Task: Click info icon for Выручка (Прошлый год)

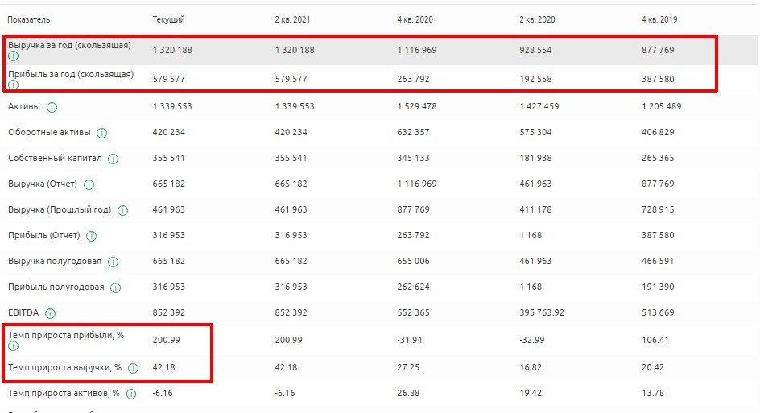Action: point(122,210)
